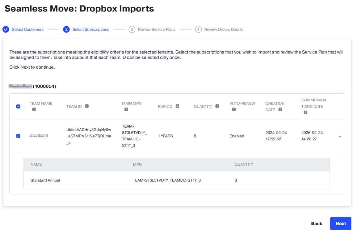Viewport: 353px width, 230px height.
Task: Click the '1 YEARS' period cell
Action: pyautogui.click(x=166, y=136)
